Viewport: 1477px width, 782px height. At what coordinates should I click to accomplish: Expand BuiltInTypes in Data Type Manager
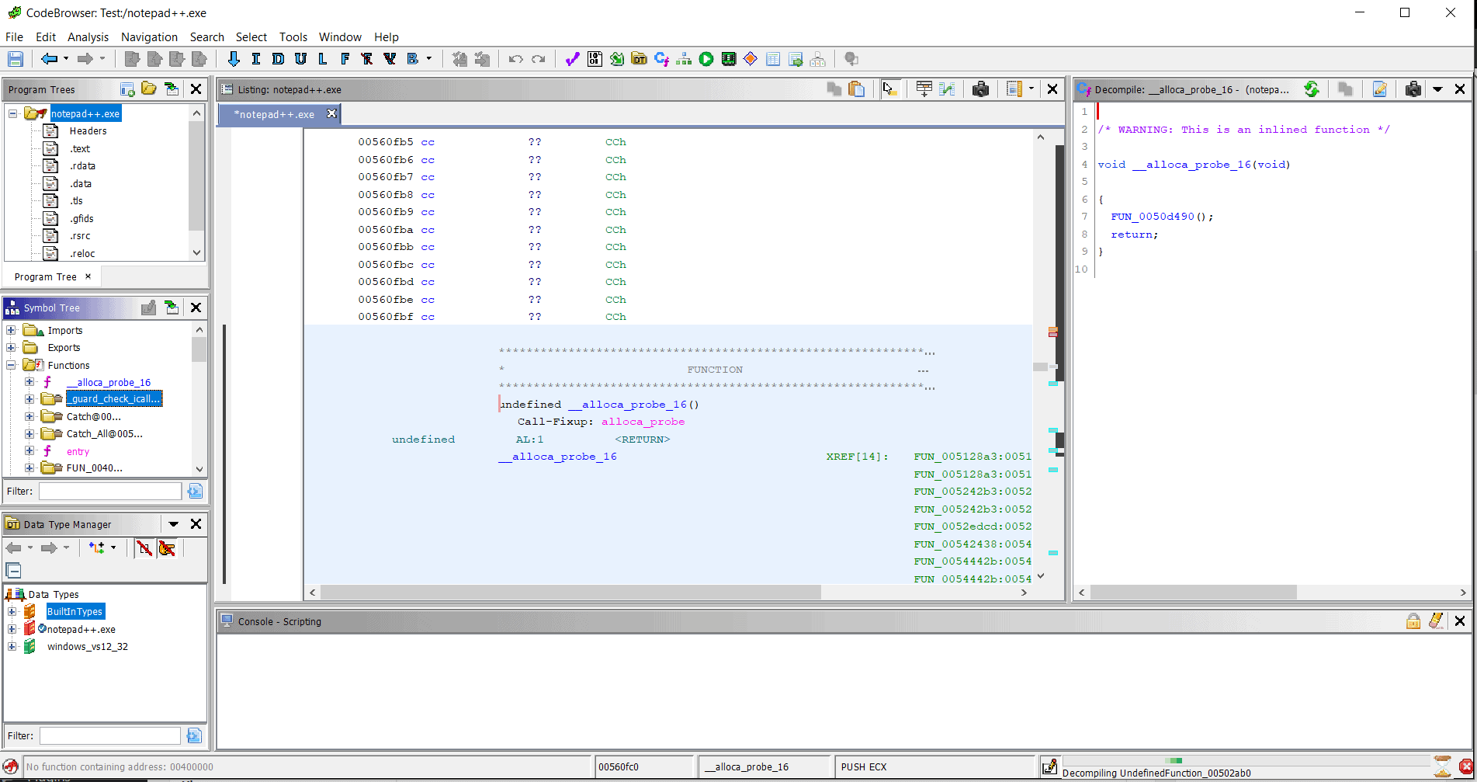tap(12, 612)
